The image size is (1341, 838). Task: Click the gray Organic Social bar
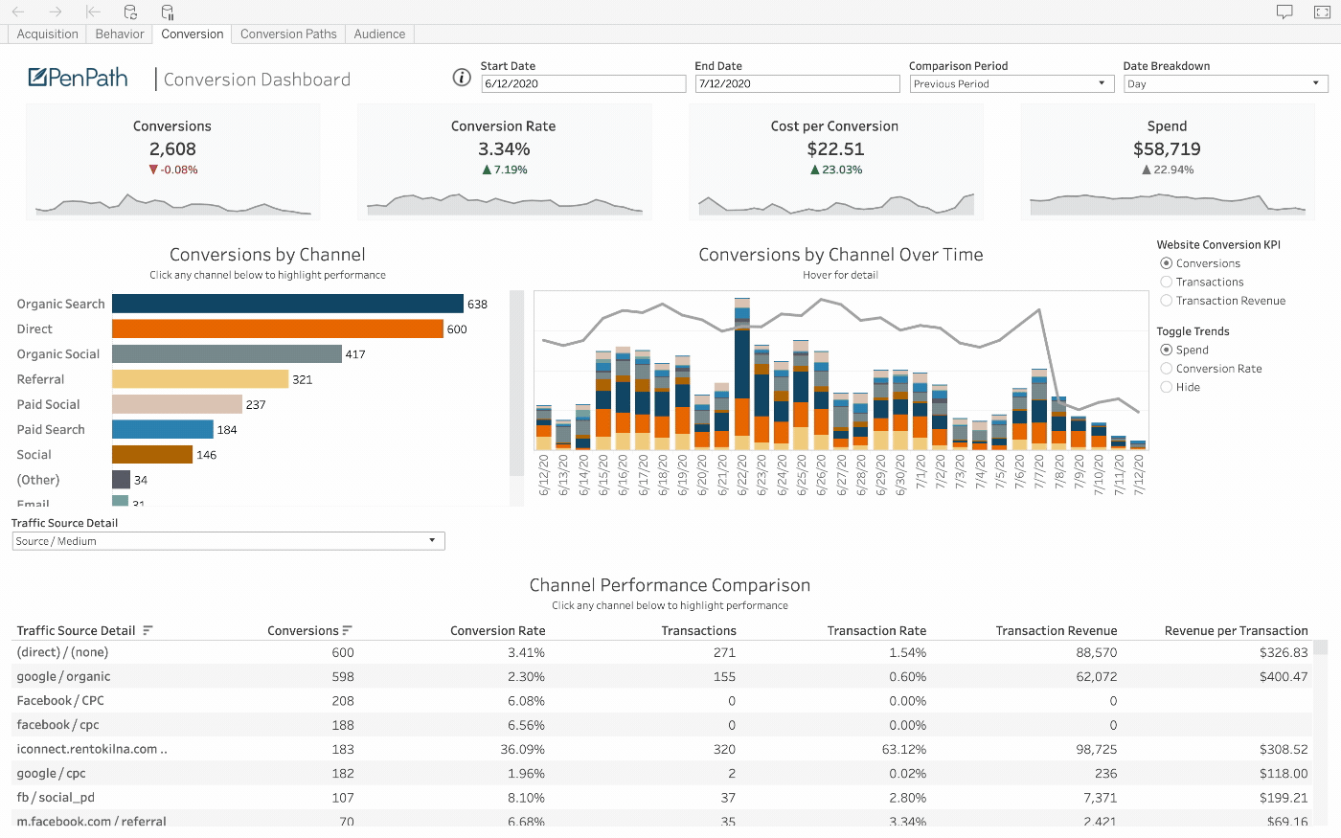(x=227, y=354)
